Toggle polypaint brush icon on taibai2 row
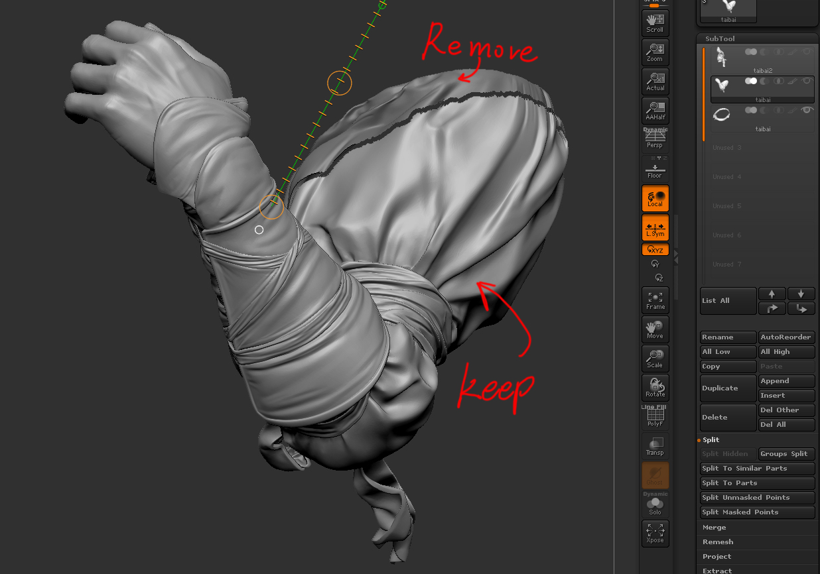Image resolution: width=820 pixels, height=574 pixels. coord(793,52)
